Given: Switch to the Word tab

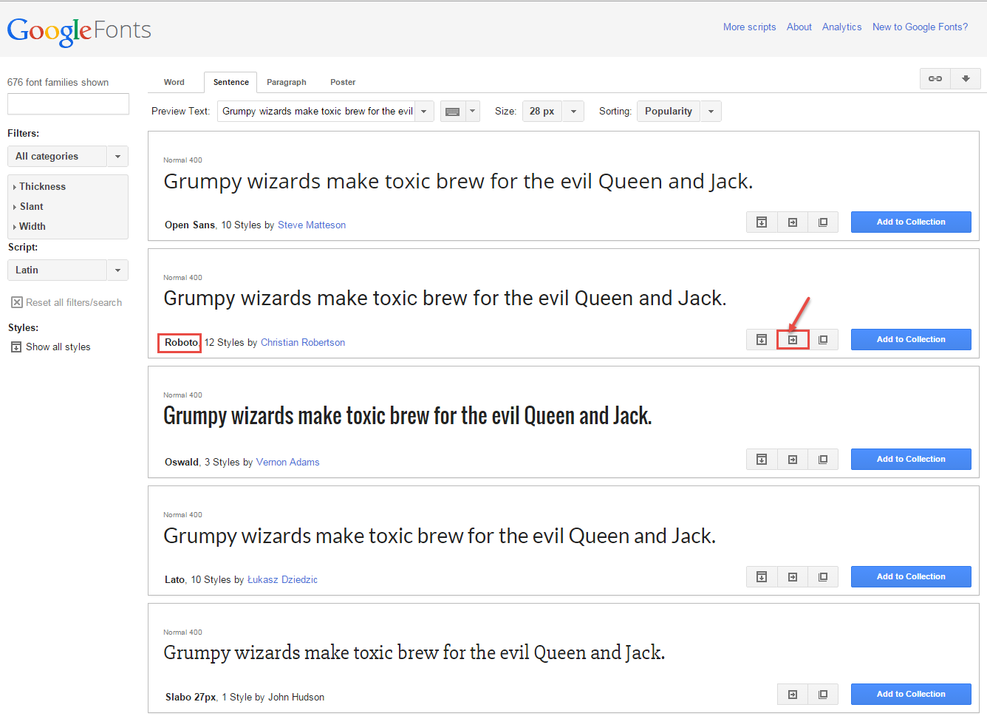Looking at the screenshot, I should [174, 82].
